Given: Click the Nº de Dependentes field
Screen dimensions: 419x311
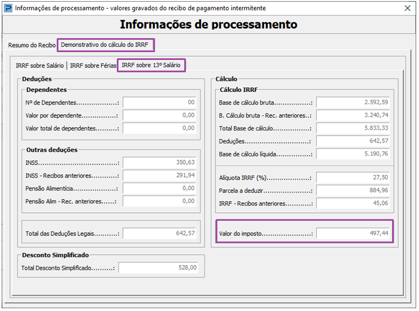Looking at the screenshot, I should [x=160, y=103].
